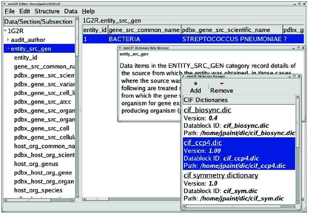Close the mmCIF Dictionary Help Browser window
Image resolution: width=309 pixels, height=214 pixels.
(x=303, y=48)
